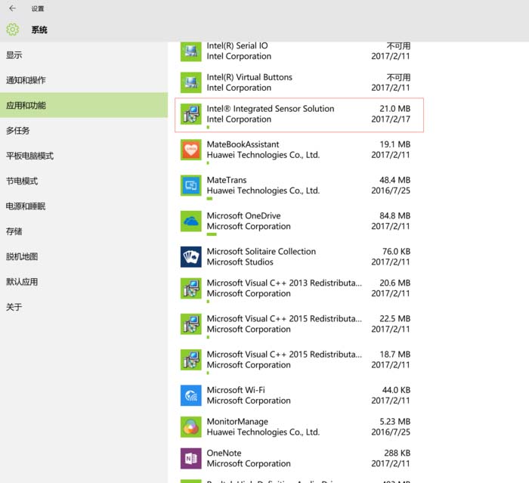Image resolution: width=529 pixels, height=483 pixels.
Task: Click the Microsoft Wi-Fi icon
Action: point(191,395)
